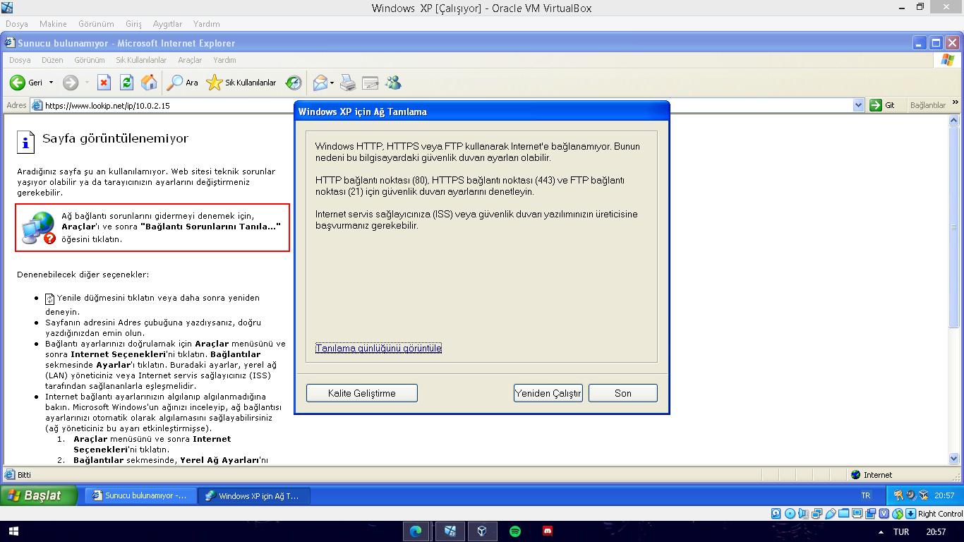Click the Kalite Geliştirme button

[x=362, y=393]
